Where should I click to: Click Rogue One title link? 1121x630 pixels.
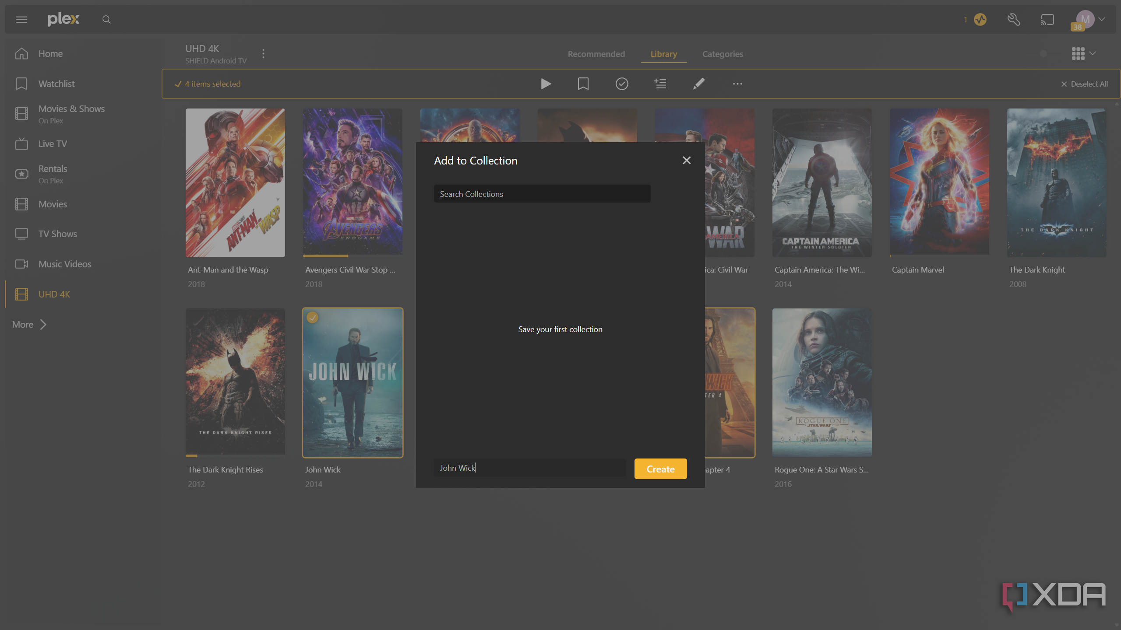coord(821,469)
